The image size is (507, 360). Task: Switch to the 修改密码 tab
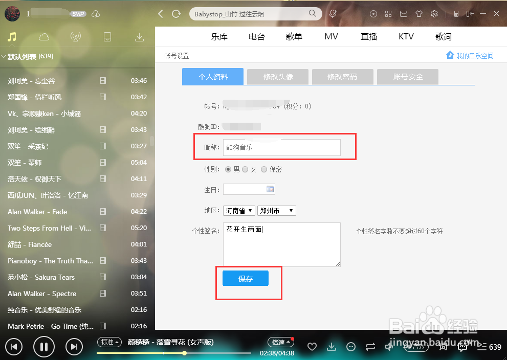click(343, 77)
